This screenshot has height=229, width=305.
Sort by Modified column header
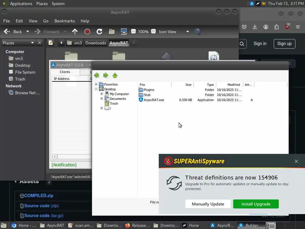230,85
